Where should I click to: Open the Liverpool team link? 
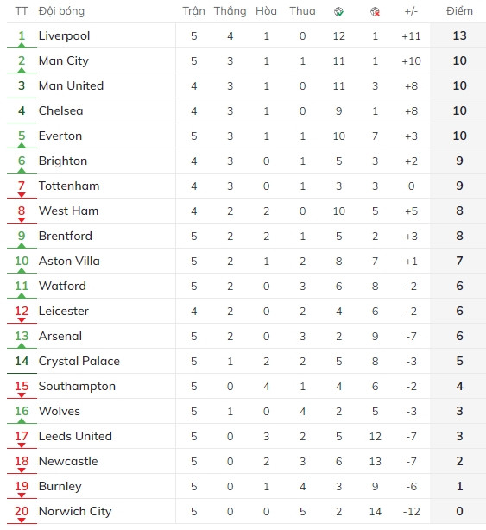pyautogui.click(x=64, y=36)
